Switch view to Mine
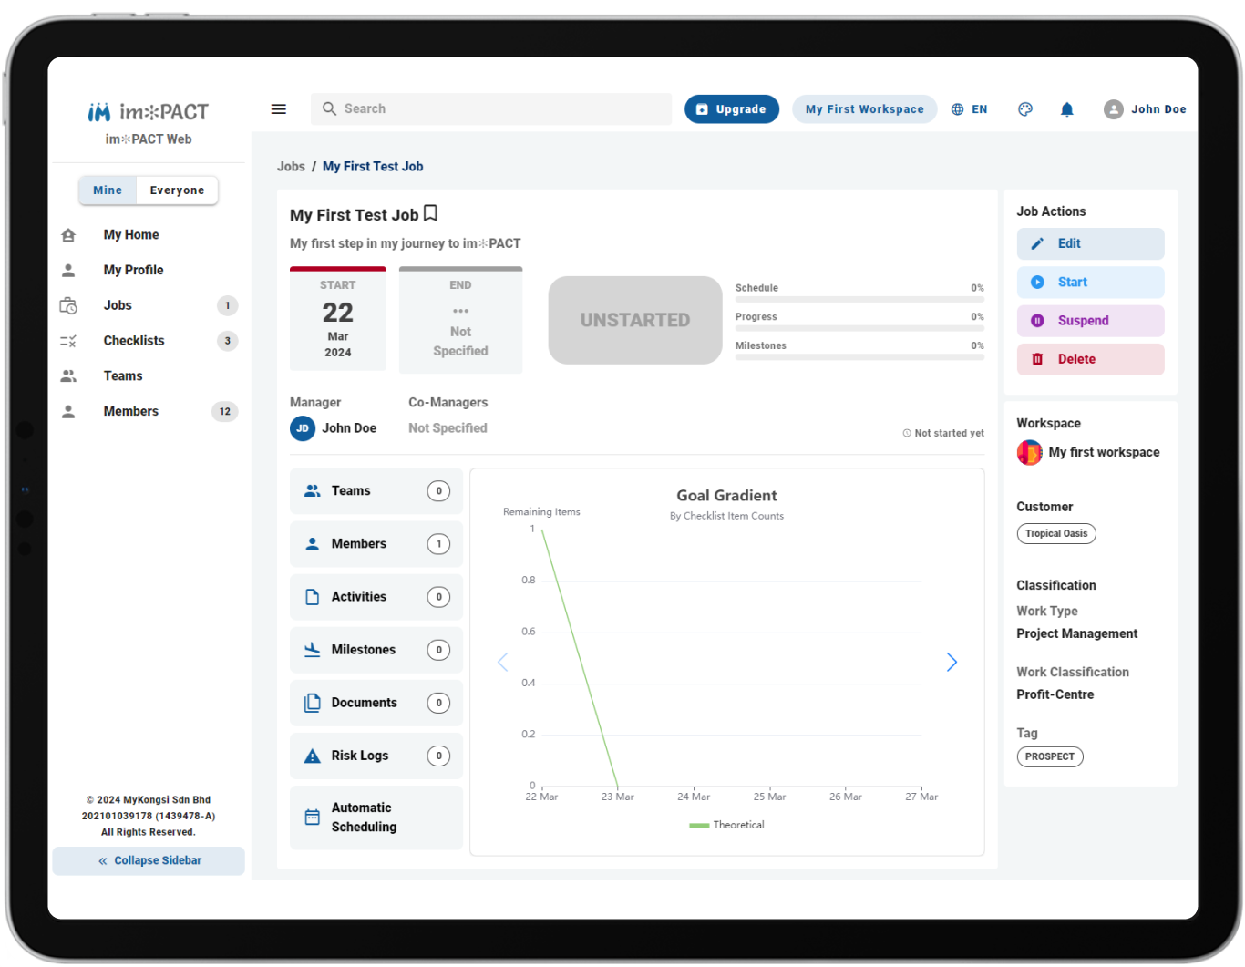 (108, 190)
